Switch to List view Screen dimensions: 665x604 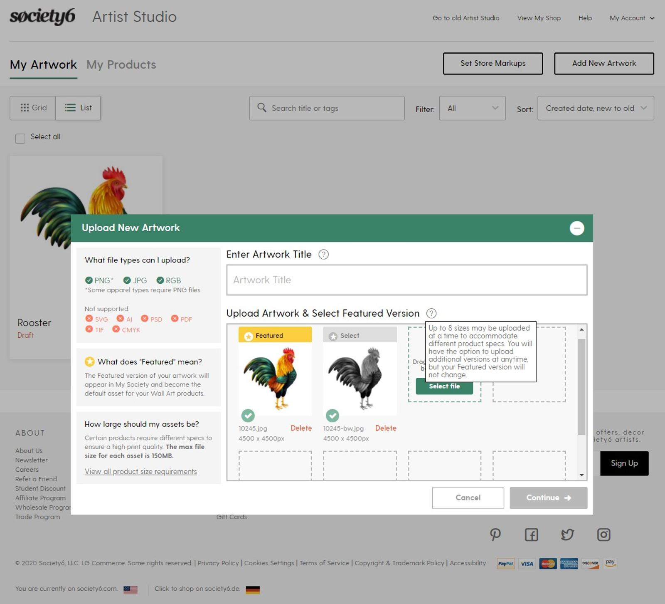(x=78, y=108)
